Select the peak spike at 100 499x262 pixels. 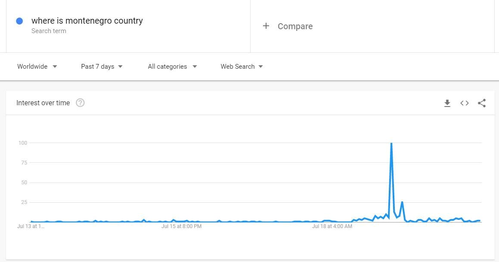pyautogui.click(x=391, y=143)
